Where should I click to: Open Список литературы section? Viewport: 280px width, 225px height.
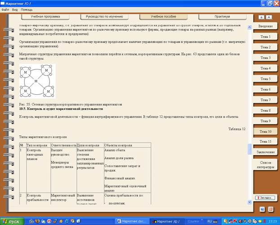pyautogui.click(x=266, y=165)
